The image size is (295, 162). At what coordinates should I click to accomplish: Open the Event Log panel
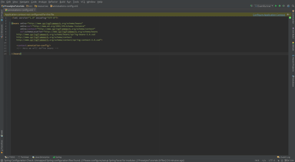tap(285, 157)
